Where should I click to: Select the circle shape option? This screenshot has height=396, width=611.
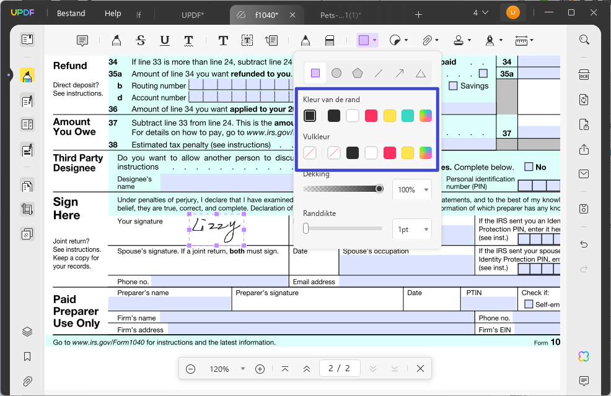click(x=336, y=73)
